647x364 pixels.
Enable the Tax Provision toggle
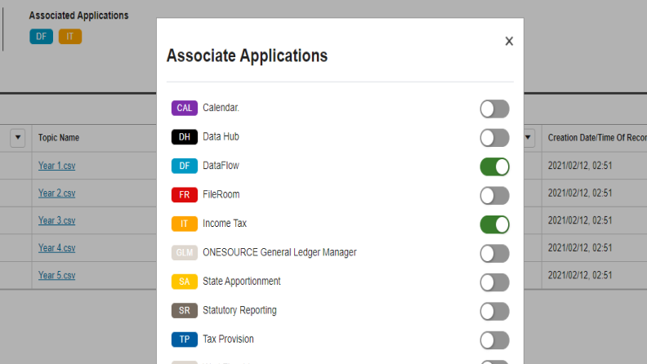point(494,340)
